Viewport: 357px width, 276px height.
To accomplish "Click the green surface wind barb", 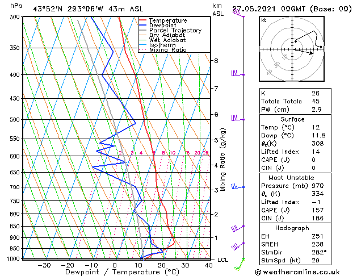I will tap(240, 265).
